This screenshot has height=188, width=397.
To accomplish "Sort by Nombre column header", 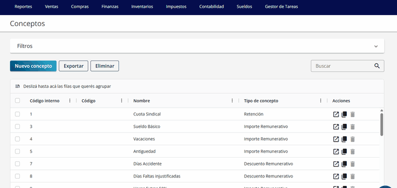I will tap(142, 101).
